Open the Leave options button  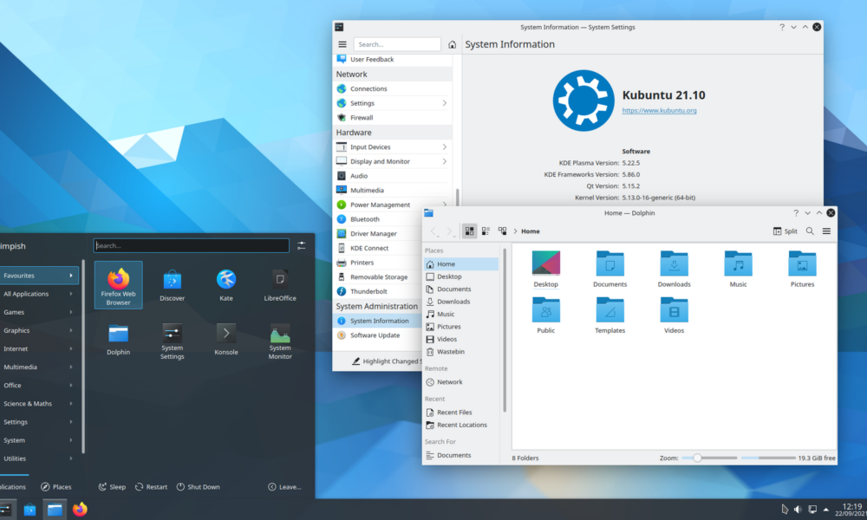pyautogui.click(x=284, y=487)
